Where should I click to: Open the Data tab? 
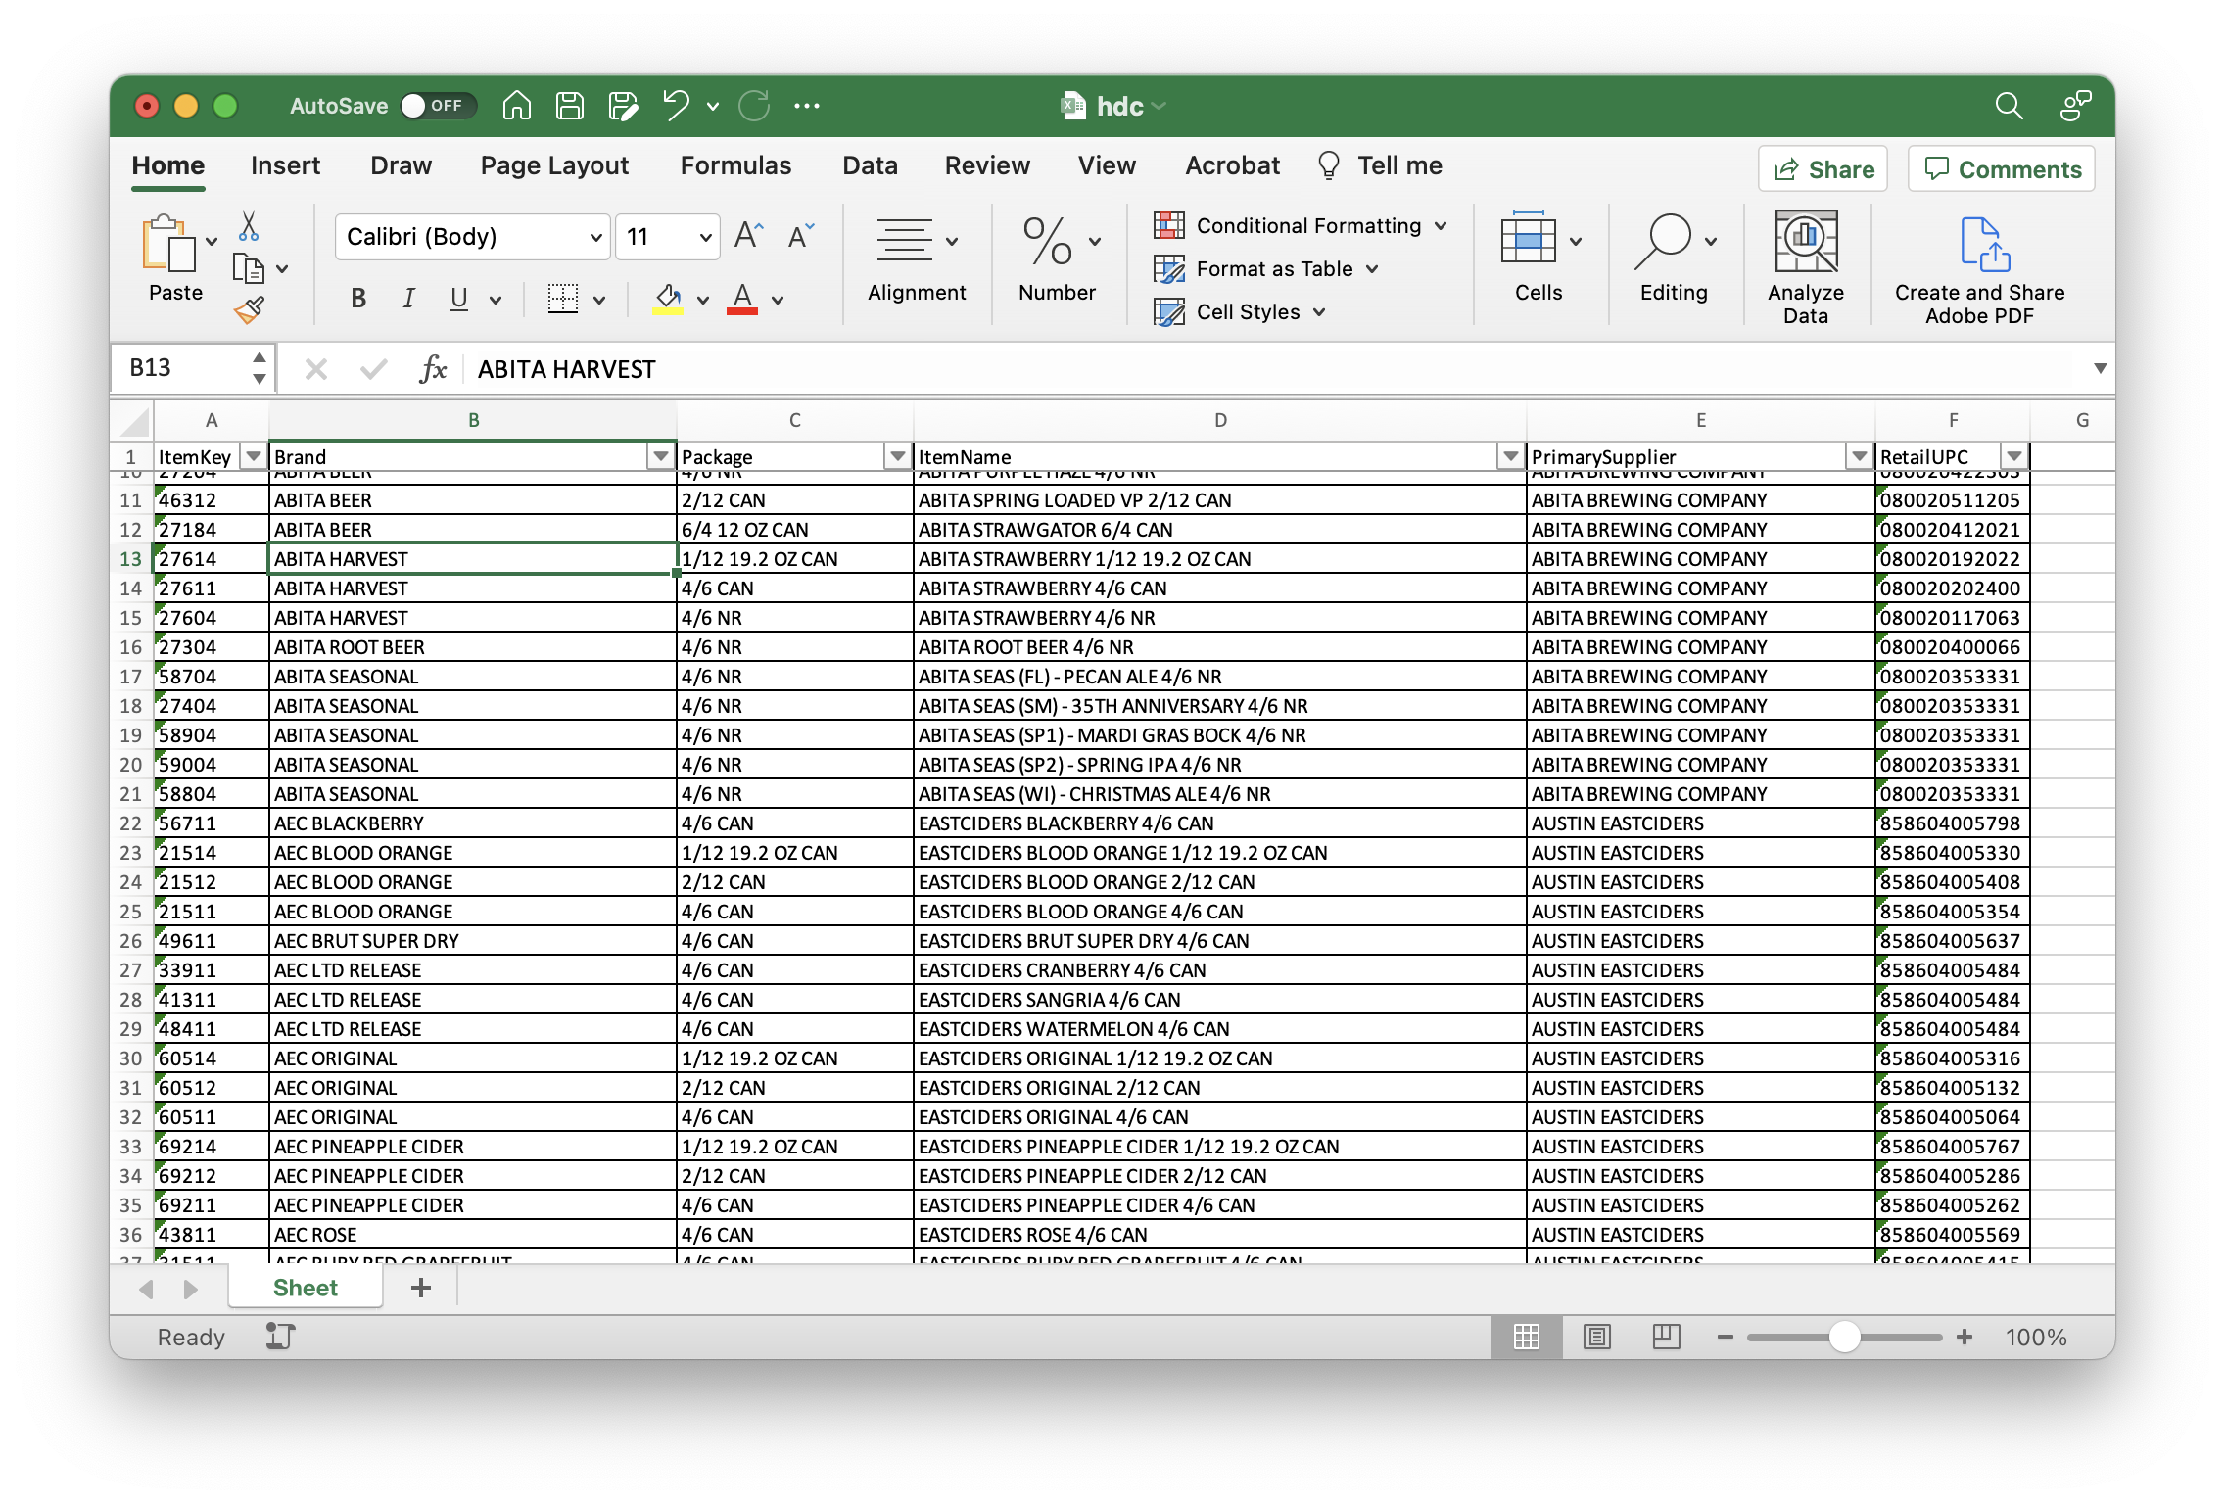(870, 165)
